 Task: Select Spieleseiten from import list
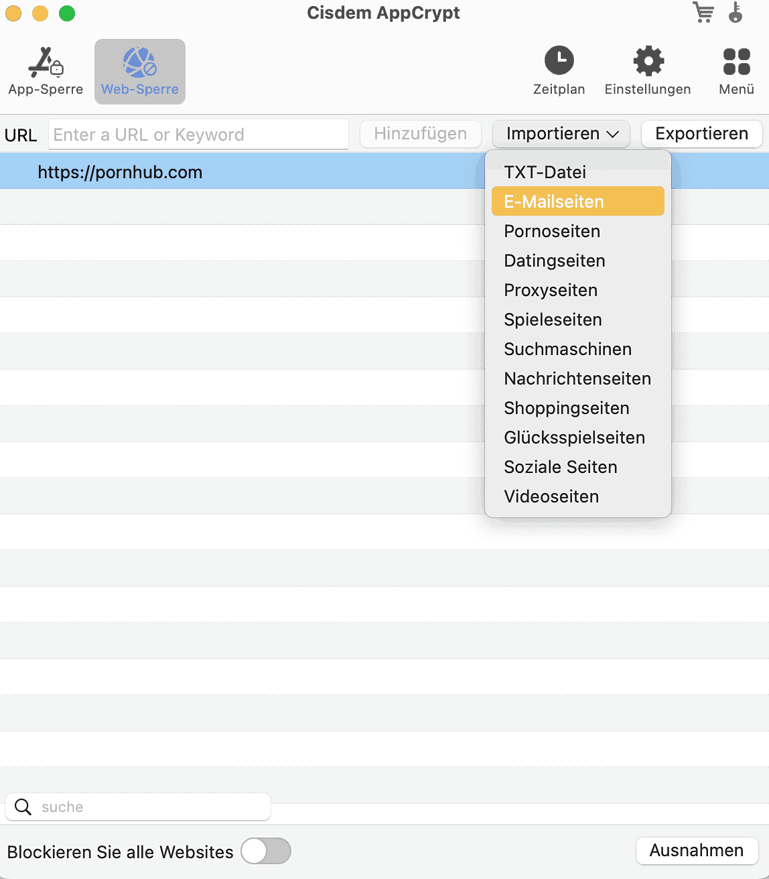pos(578,320)
